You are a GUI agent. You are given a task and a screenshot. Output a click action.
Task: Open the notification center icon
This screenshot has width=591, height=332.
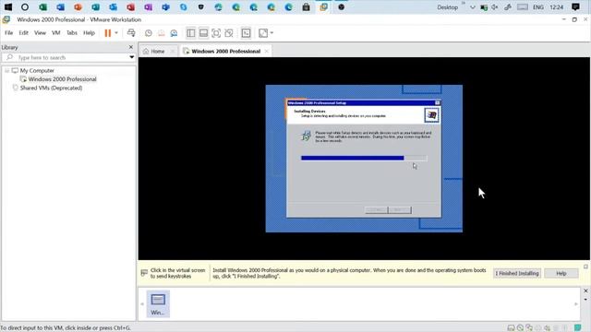575,6
